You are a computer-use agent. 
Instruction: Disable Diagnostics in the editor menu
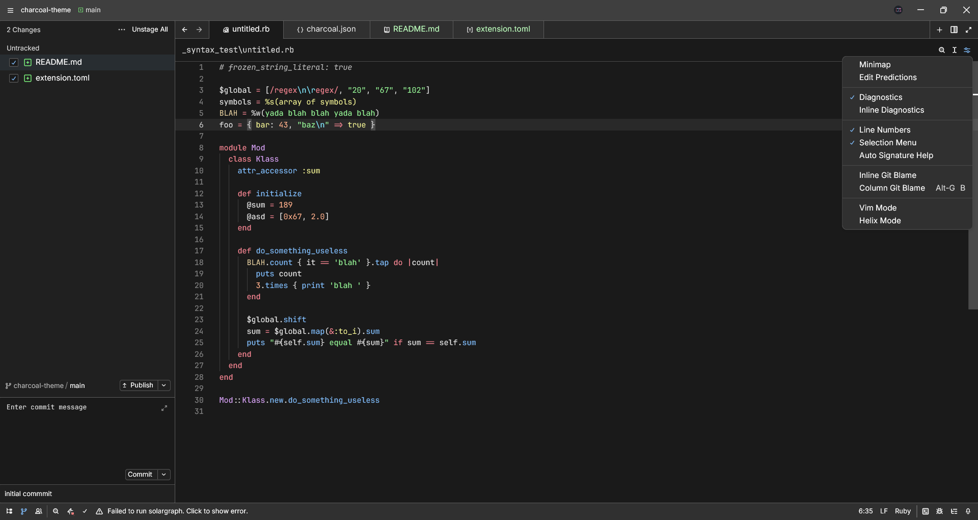tap(907, 97)
